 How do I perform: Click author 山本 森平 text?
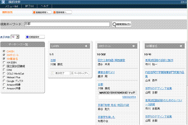pos(151,80)
